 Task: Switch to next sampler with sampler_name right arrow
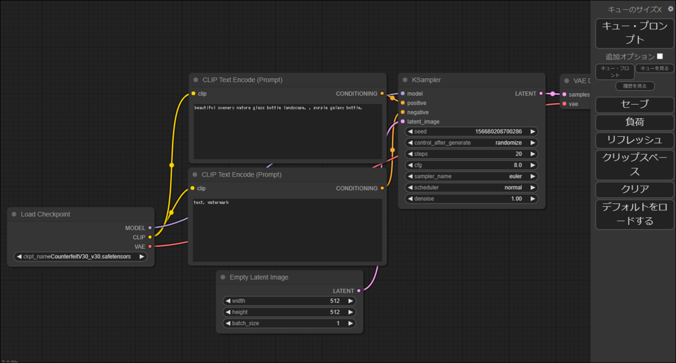coord(533,176)
